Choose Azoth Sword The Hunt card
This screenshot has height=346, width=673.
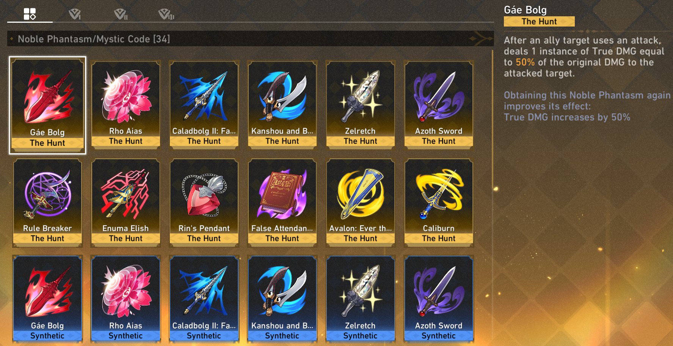coord(439,104)
